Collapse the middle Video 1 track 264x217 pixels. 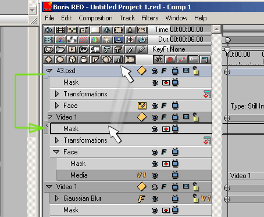tap(50, 117)
